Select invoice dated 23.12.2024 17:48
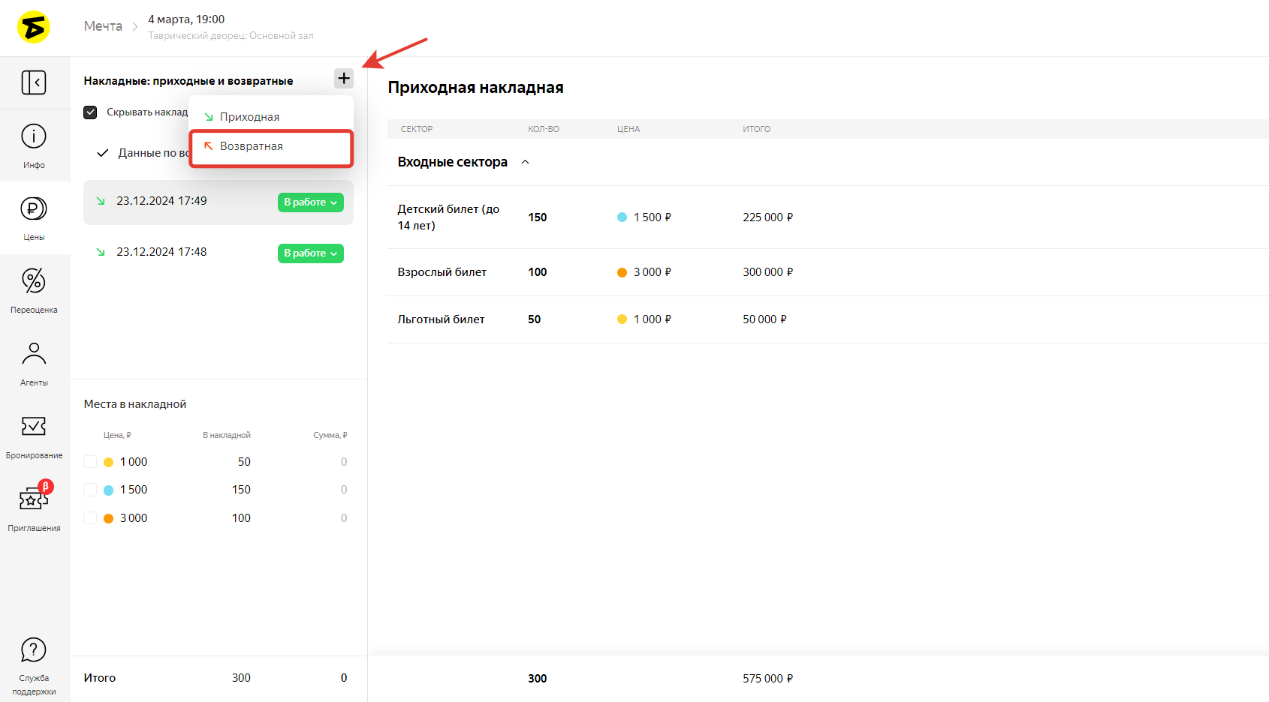Image resolution: width=1269 pixels, height=702 pixels. pyautogui.click(x=161, y=252)
